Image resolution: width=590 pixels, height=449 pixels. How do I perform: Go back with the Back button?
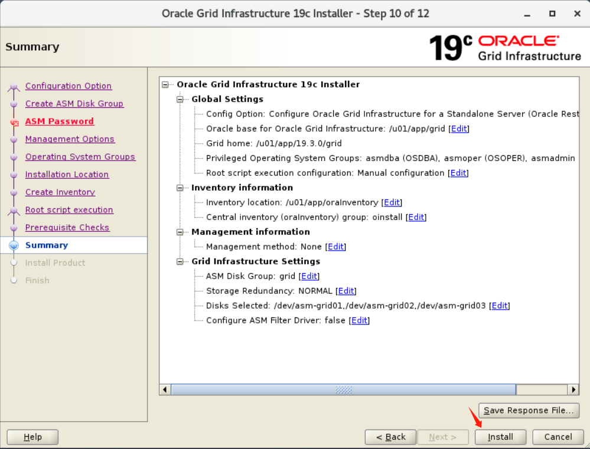click(x=390, y=437)
